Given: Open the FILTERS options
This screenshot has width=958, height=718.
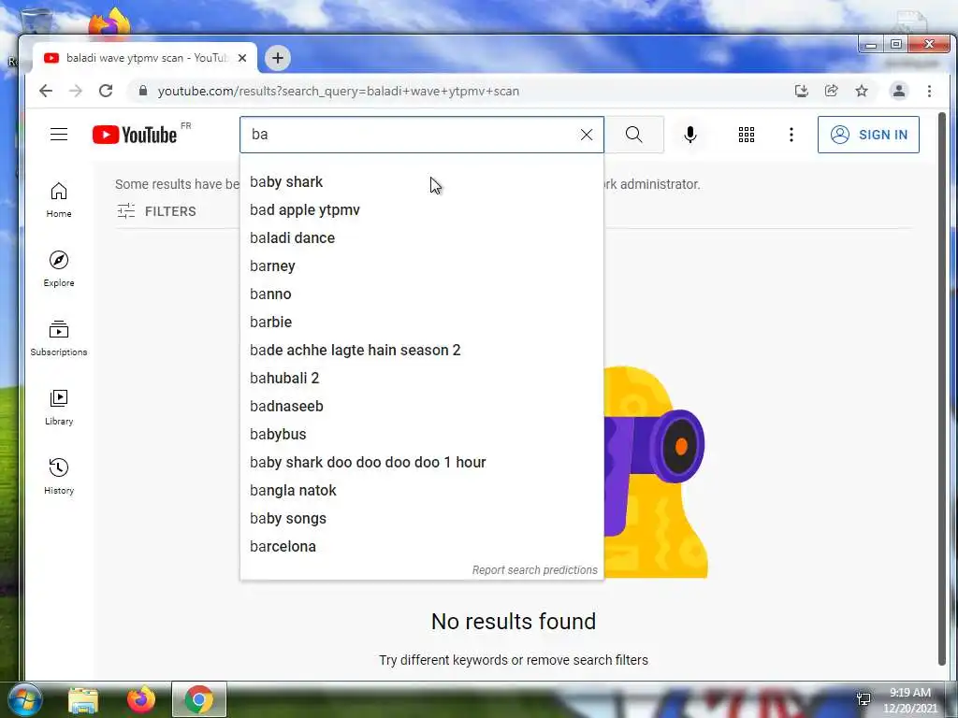Looking at the screenshot, I should coord(156,211).
